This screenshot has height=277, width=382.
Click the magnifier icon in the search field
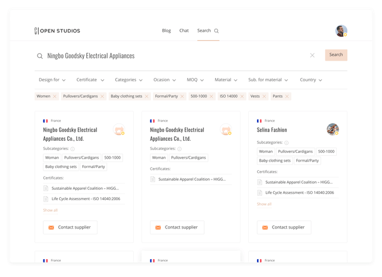pos(40,56)
